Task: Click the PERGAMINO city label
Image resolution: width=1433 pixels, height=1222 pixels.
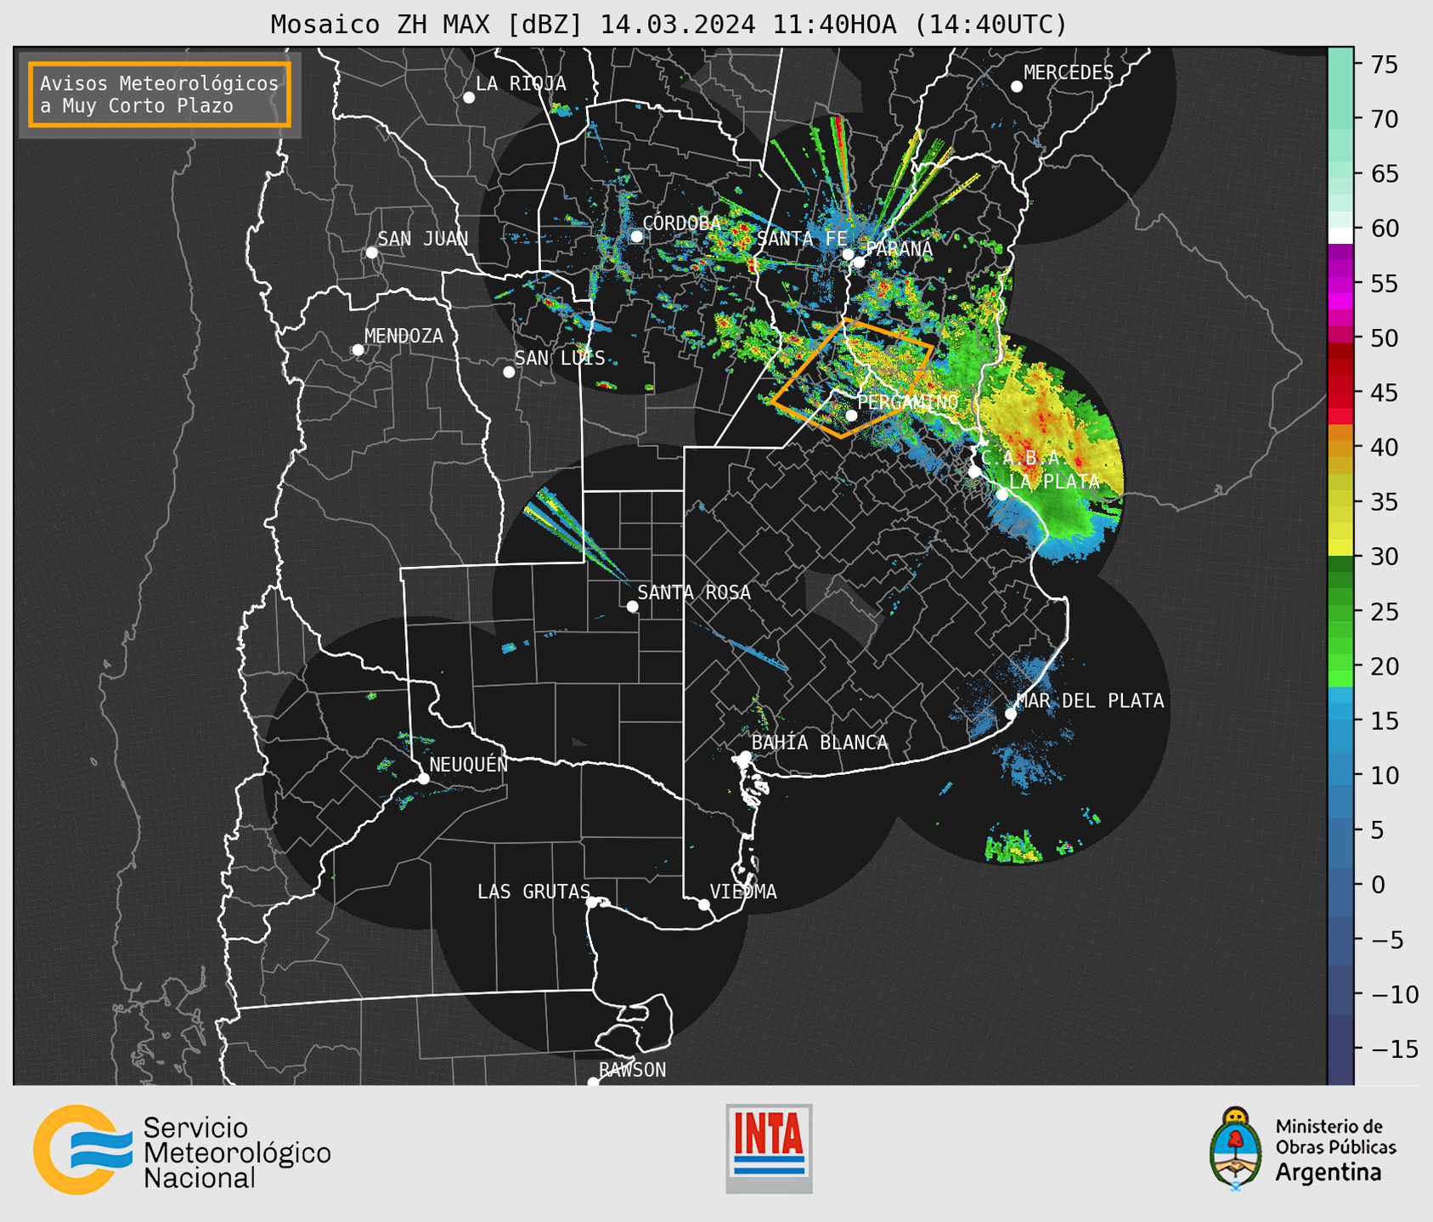Action: point(908,402)
